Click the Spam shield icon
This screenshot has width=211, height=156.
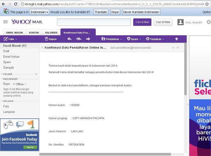pos(129,39)
